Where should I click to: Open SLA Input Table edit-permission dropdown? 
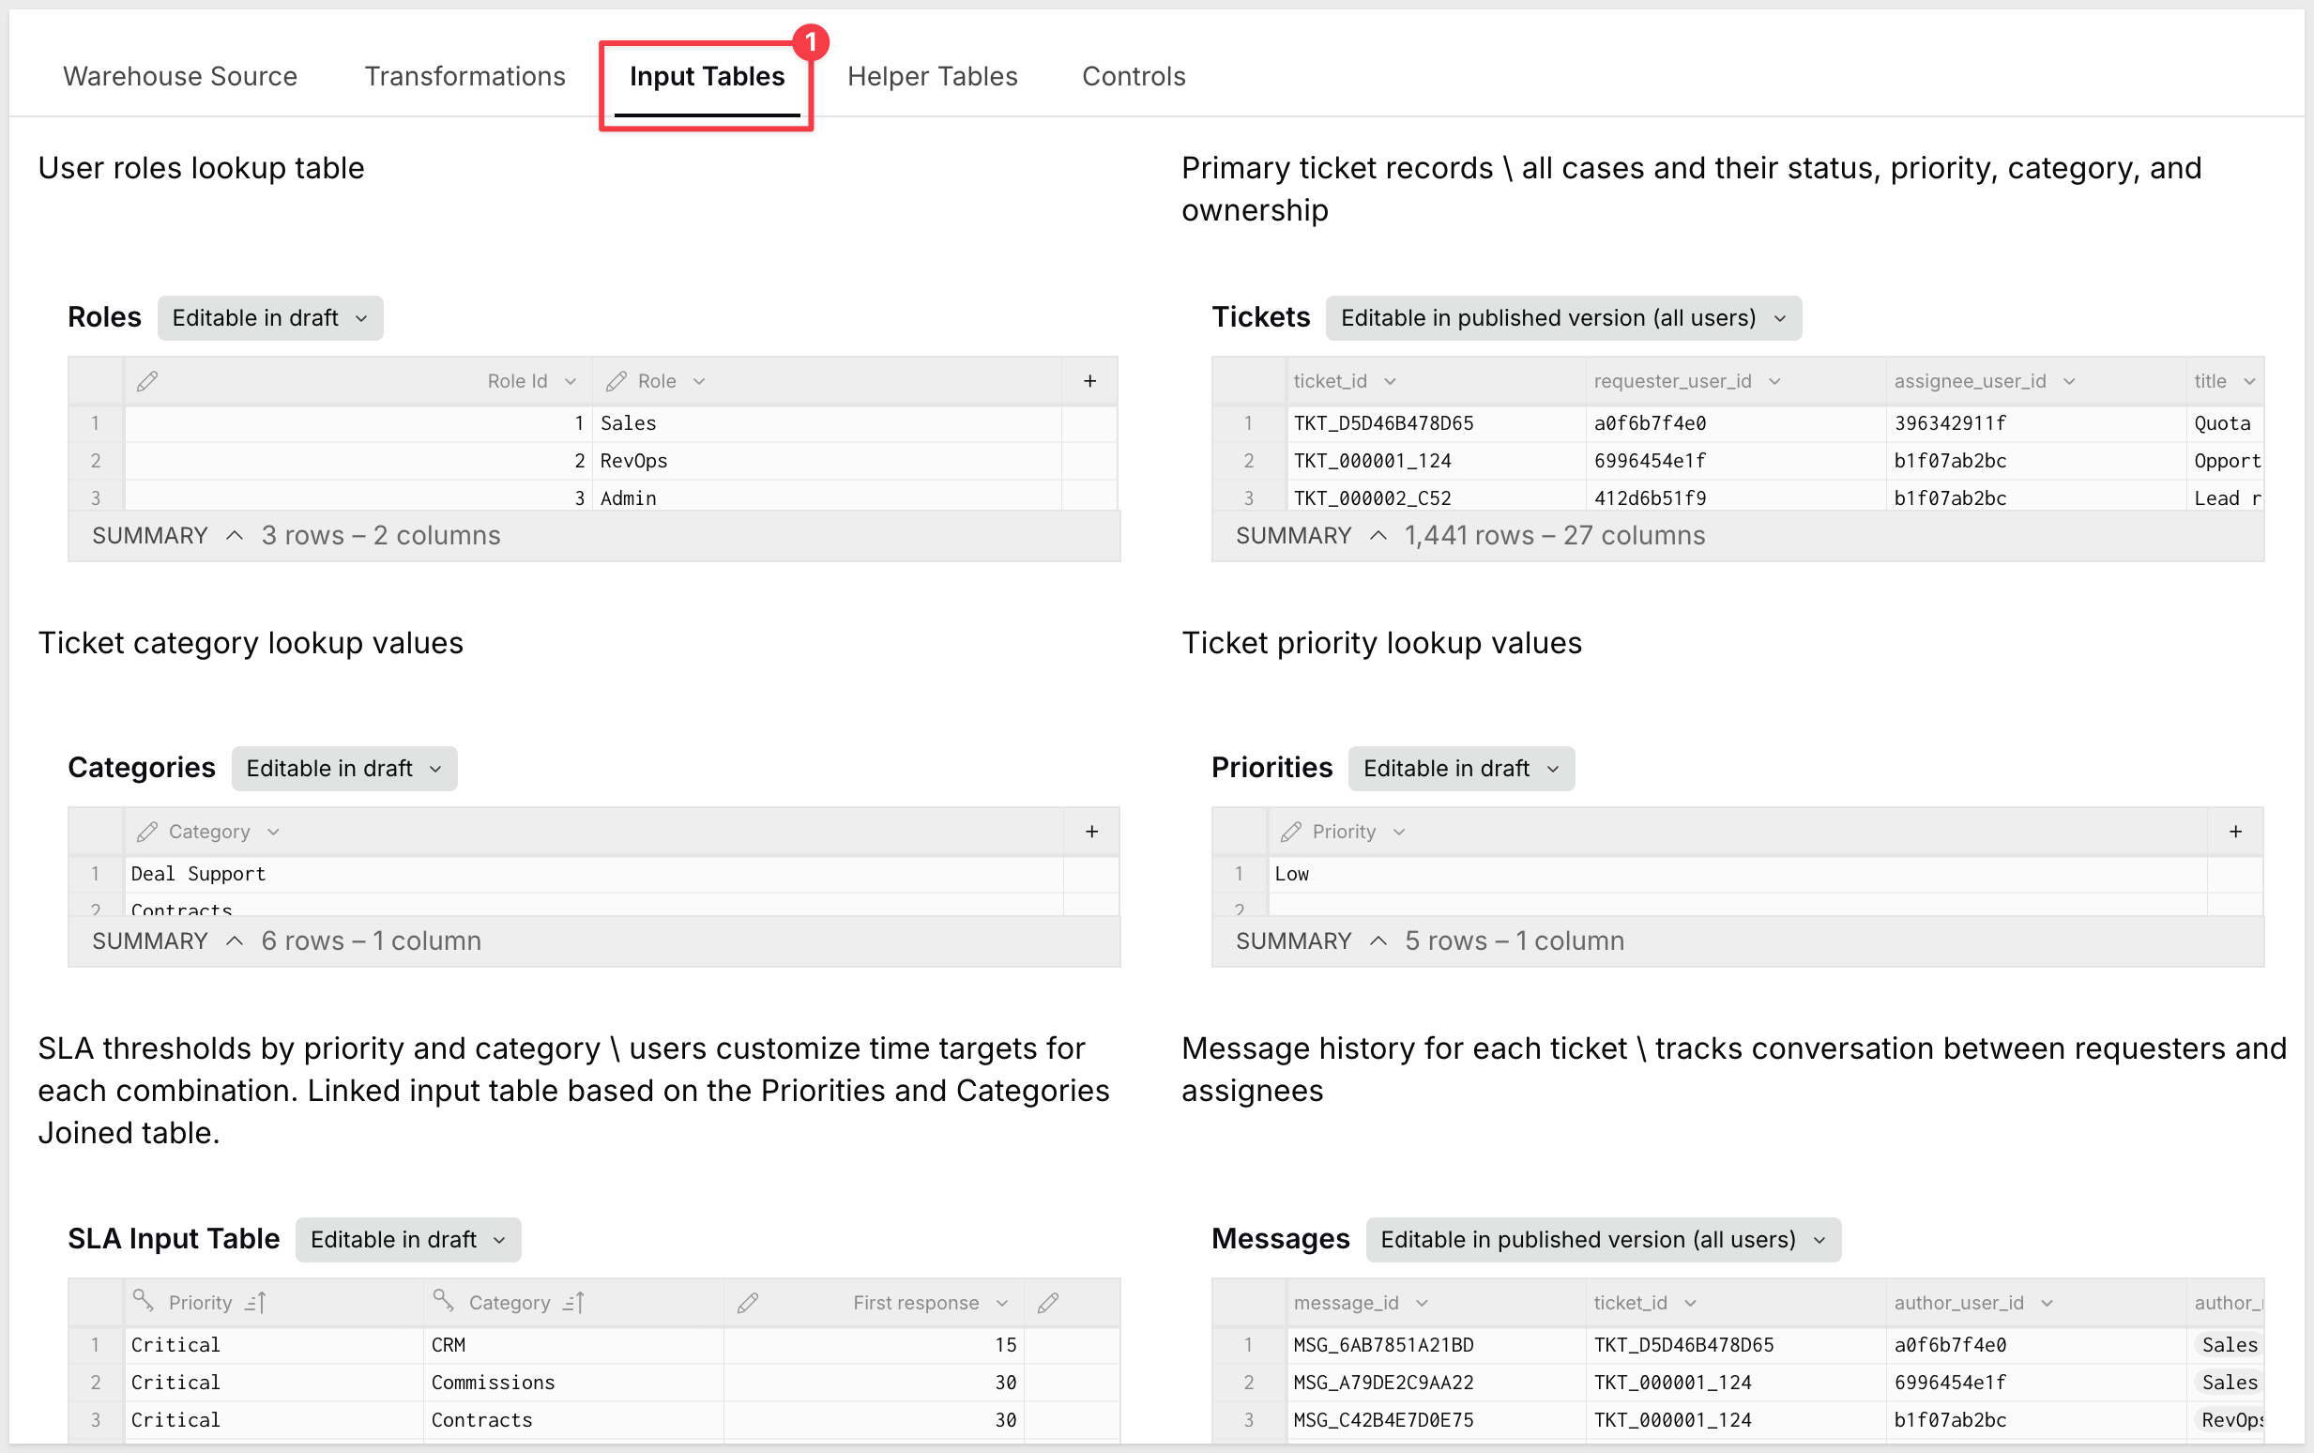(x=408, y=1240)
